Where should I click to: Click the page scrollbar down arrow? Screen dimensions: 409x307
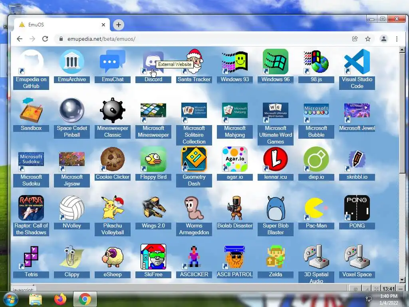tap(402, 280)
